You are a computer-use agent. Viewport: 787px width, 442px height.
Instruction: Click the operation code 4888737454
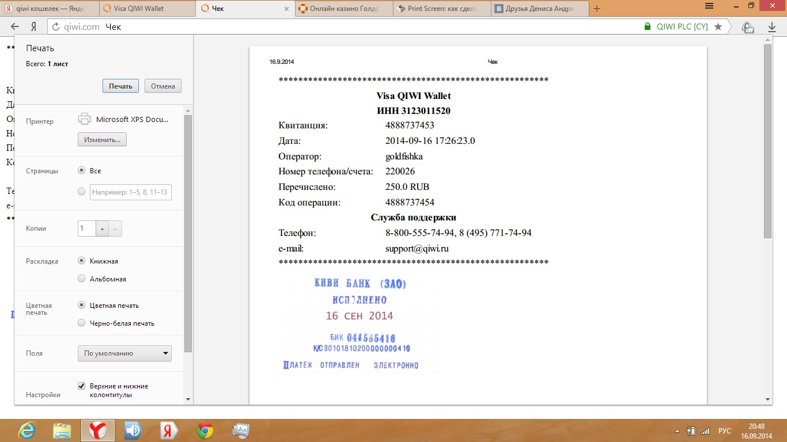[410, 202]
